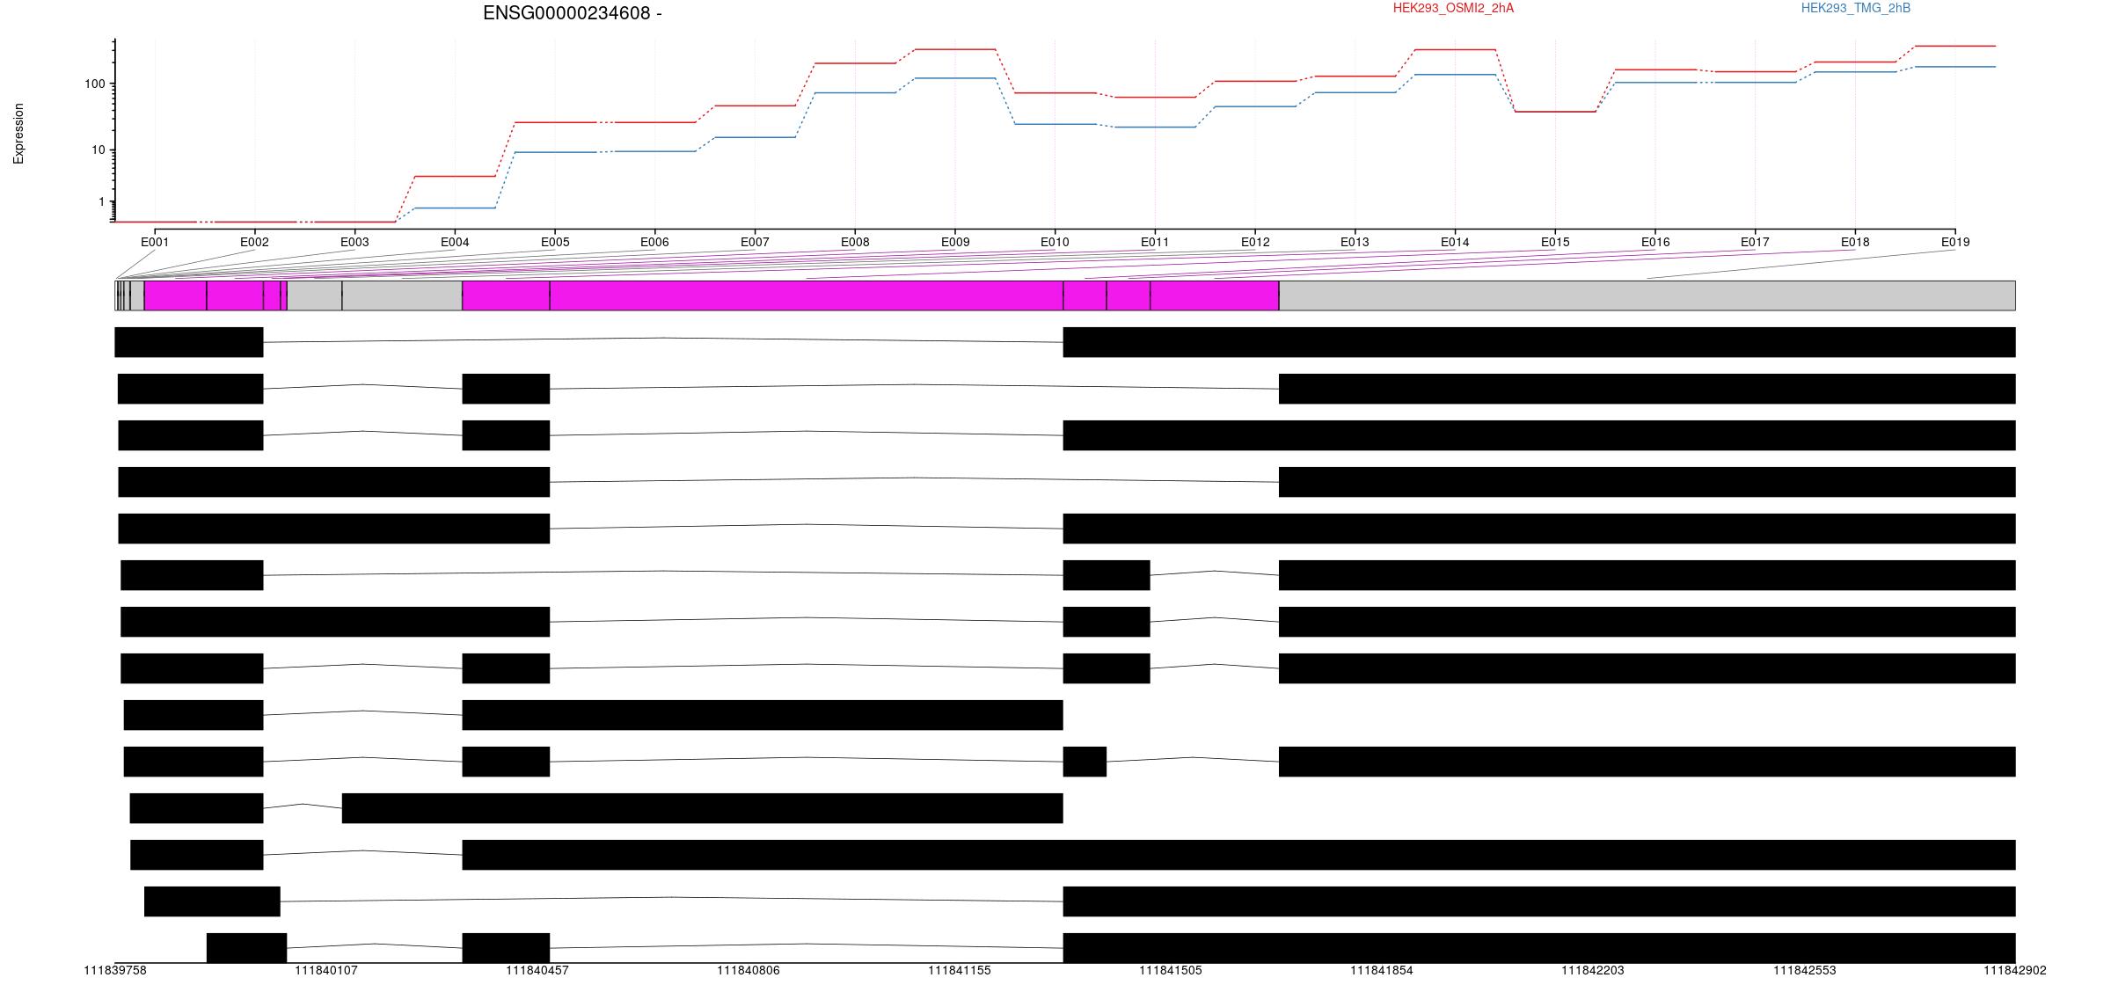
Task: Click exon label E015
Action: [x=1555, y=242]
